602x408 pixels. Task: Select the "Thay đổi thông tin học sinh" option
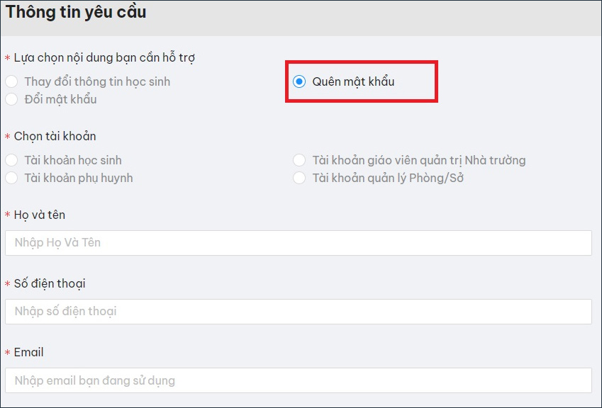(11, 81)
